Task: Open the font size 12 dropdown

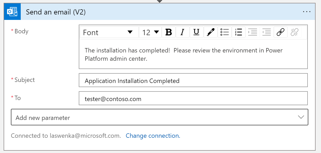Action: pyautogui.click(x=150, y=32)
